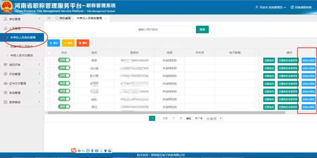This screenshot has height=158, width=317.
Task: Toggle the 启用 switch for the 阮 row
Action: tap(64, 76)
